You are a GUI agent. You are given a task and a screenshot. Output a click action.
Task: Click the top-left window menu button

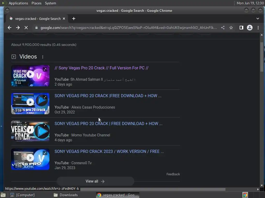(x=7, y=10)
